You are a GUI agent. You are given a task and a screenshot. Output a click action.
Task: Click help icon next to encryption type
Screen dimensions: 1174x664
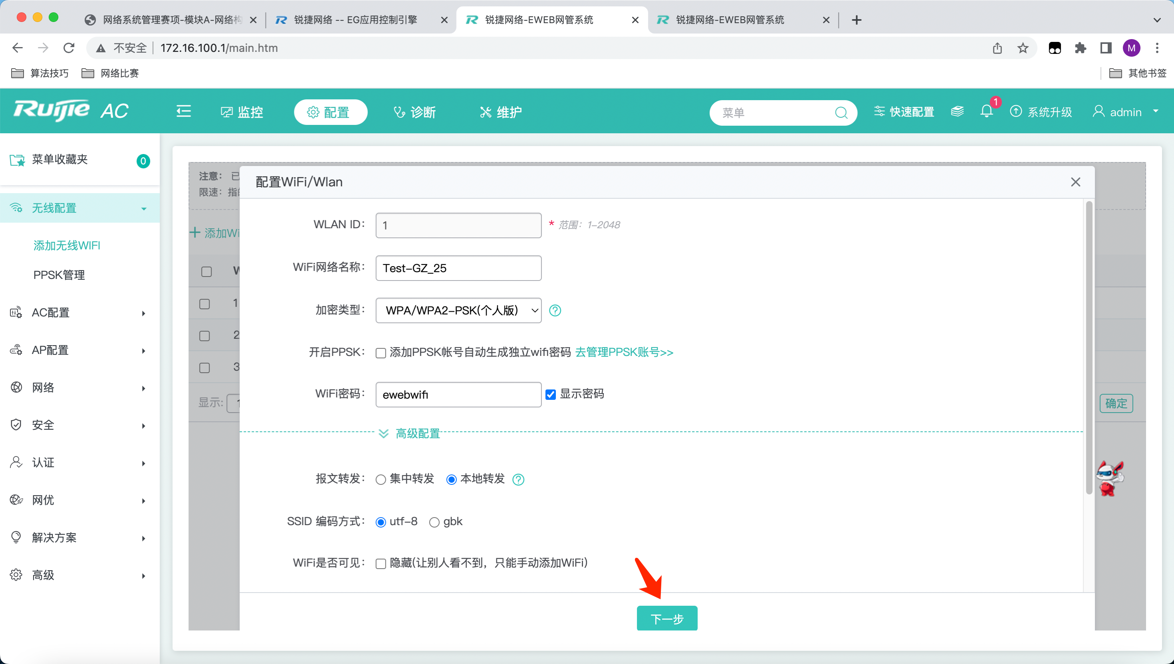pos(555,310)
